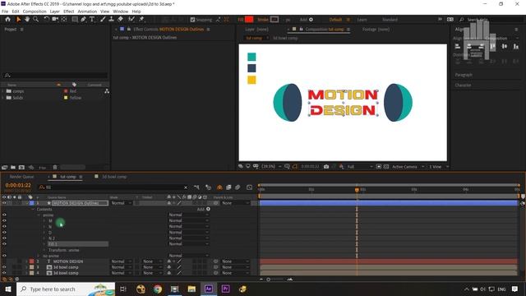Hide layer 4 3d bowl comp

click(x=4, y=273)
